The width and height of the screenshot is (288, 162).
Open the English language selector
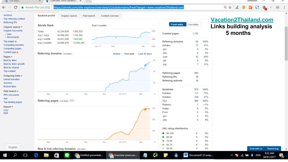[13, 147]
